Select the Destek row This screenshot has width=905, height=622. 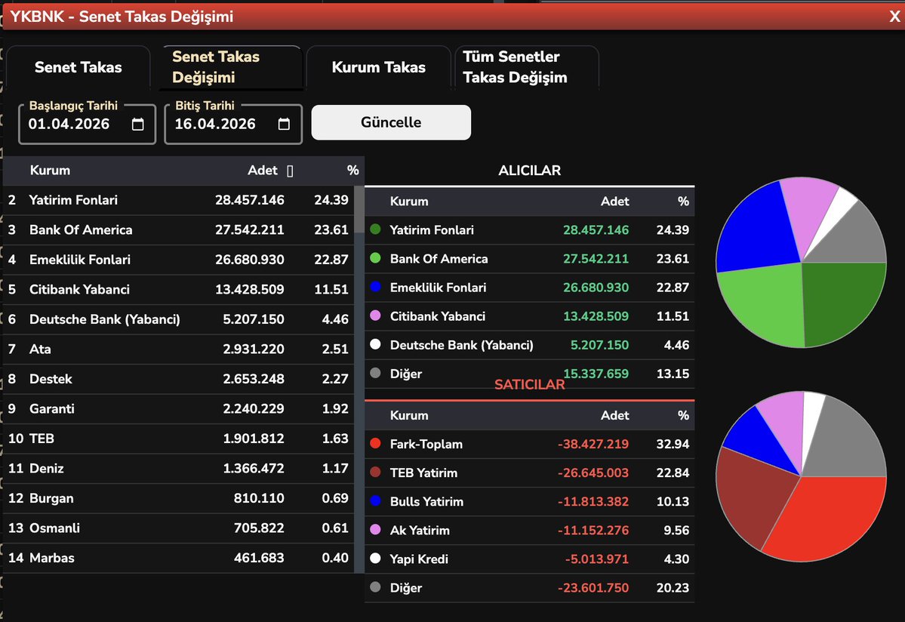coord(178,379)
